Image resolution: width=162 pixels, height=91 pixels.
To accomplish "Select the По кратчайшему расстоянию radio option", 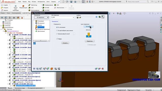I will click(x=57, y=31).
